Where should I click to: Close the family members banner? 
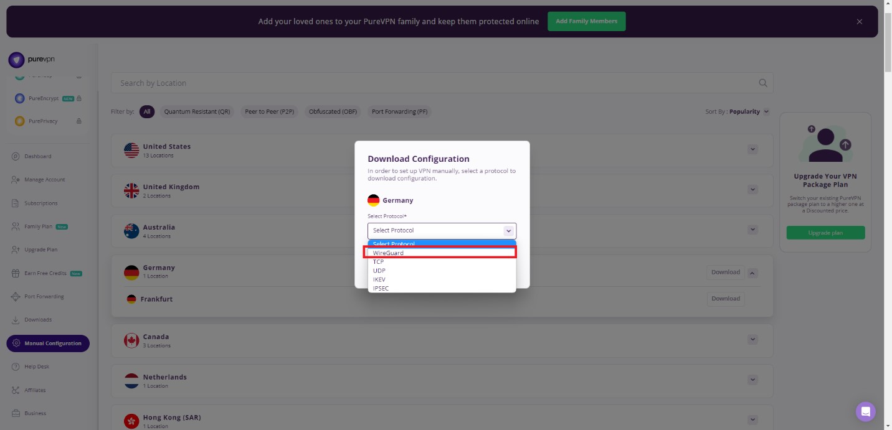click(x=859, y=22)
